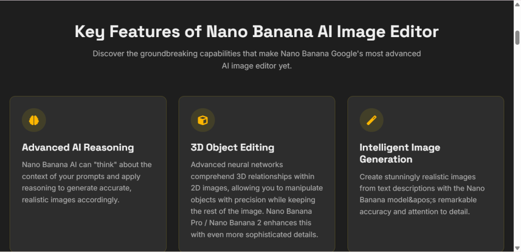Click the "Discover the groundbreaking capabilities" subtitle
The height and width of the screenshot is (252, 521).
tap(256, 59)
